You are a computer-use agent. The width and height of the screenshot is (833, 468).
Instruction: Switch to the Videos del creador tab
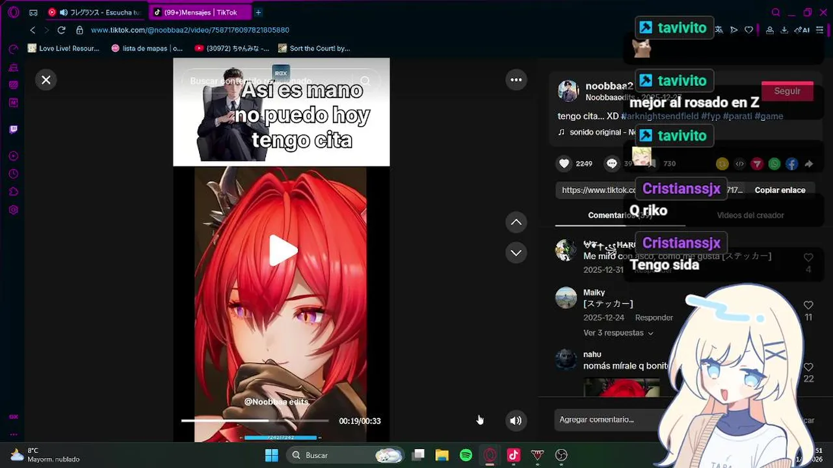coord(750,215)
